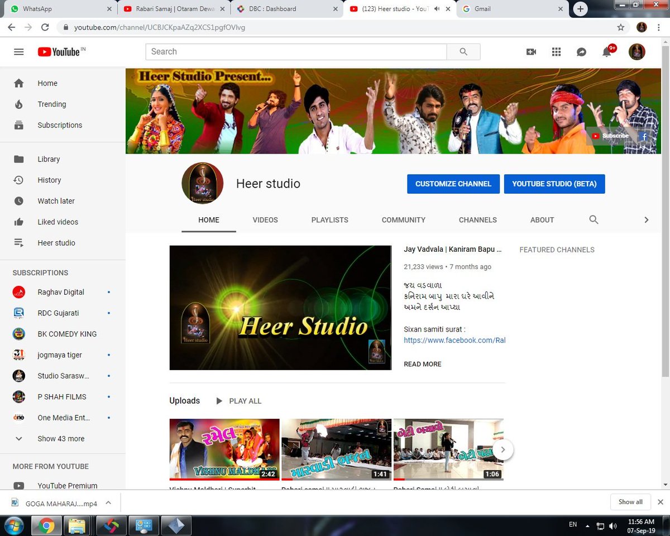Open Heer studio playlist in sidebar
This screenshot has height=536, width=670.
coord(63,243)
